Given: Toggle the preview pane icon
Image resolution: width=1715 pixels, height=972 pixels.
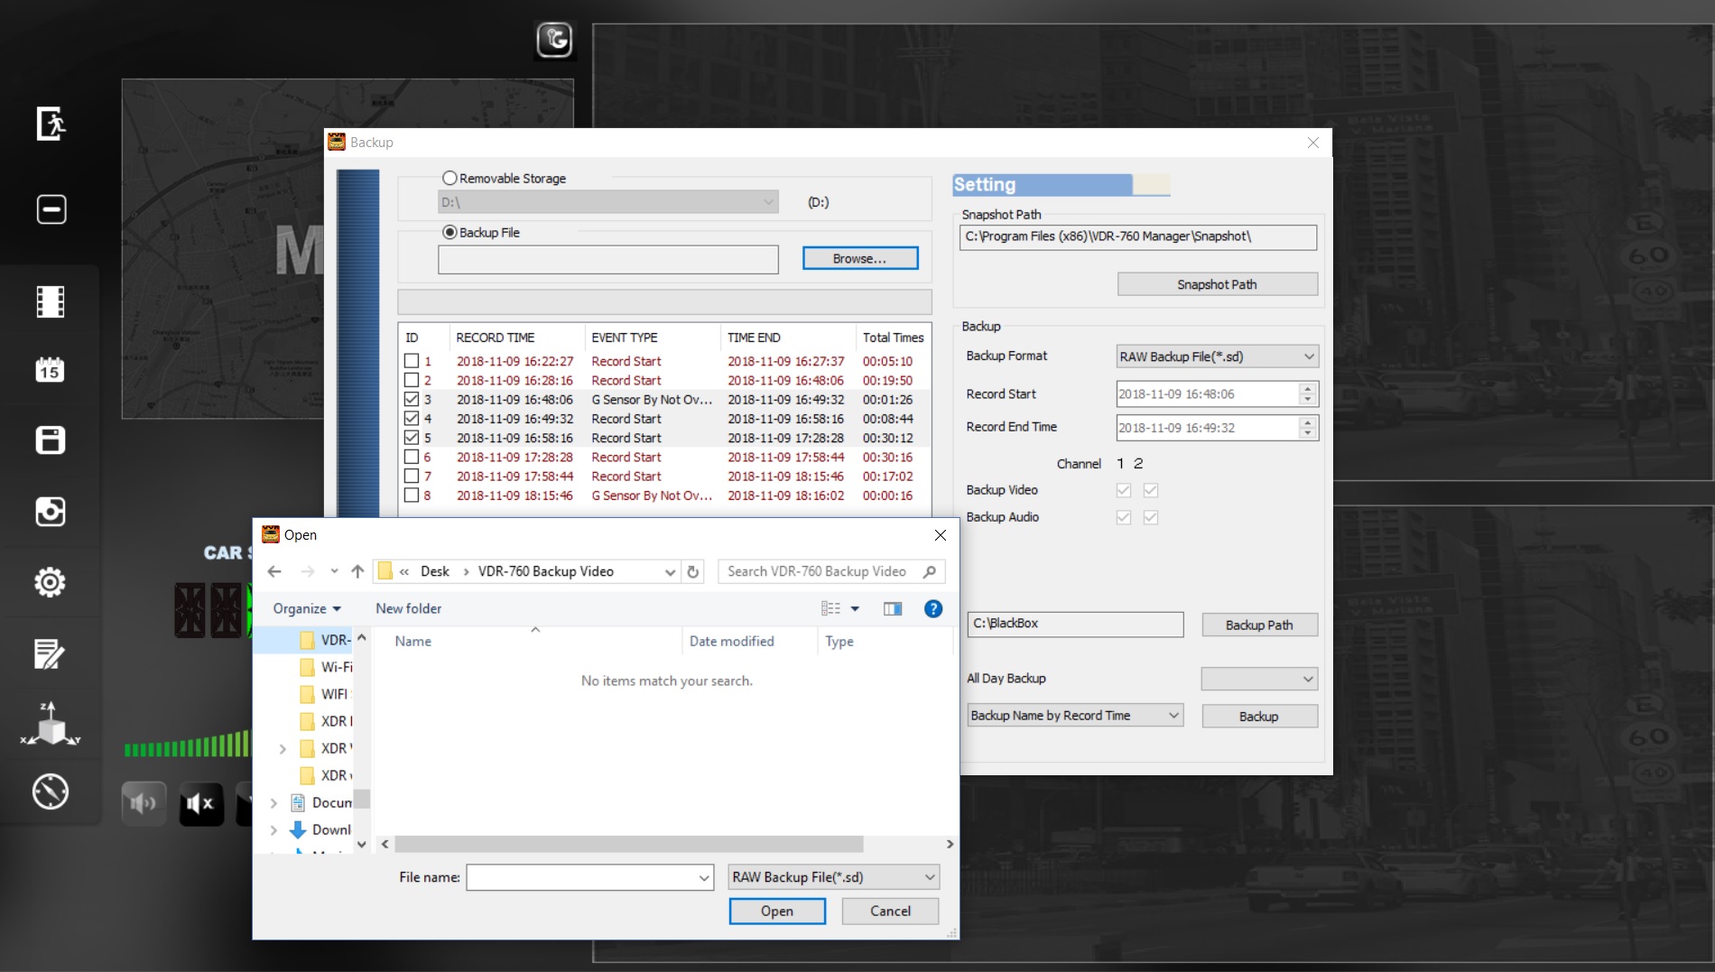Looking at the screenshot, I should (893, 608).
